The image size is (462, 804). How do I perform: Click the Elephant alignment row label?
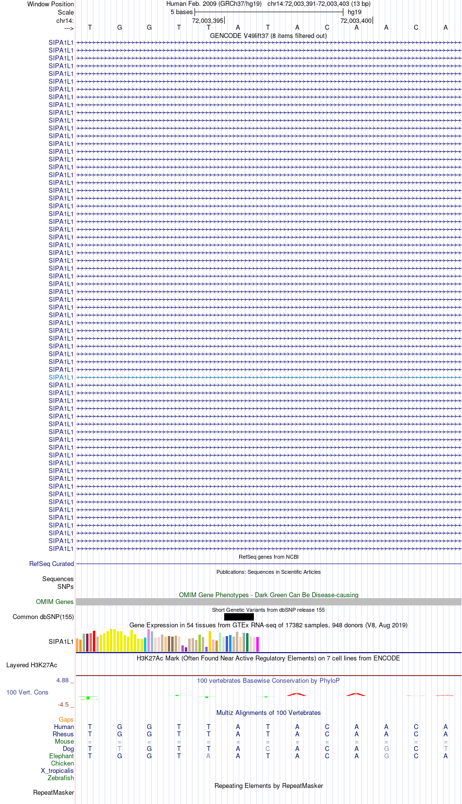tap(62, 756)
